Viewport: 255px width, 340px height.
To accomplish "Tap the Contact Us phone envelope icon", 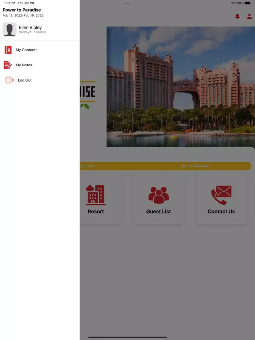I will click(x=221, y=195).
